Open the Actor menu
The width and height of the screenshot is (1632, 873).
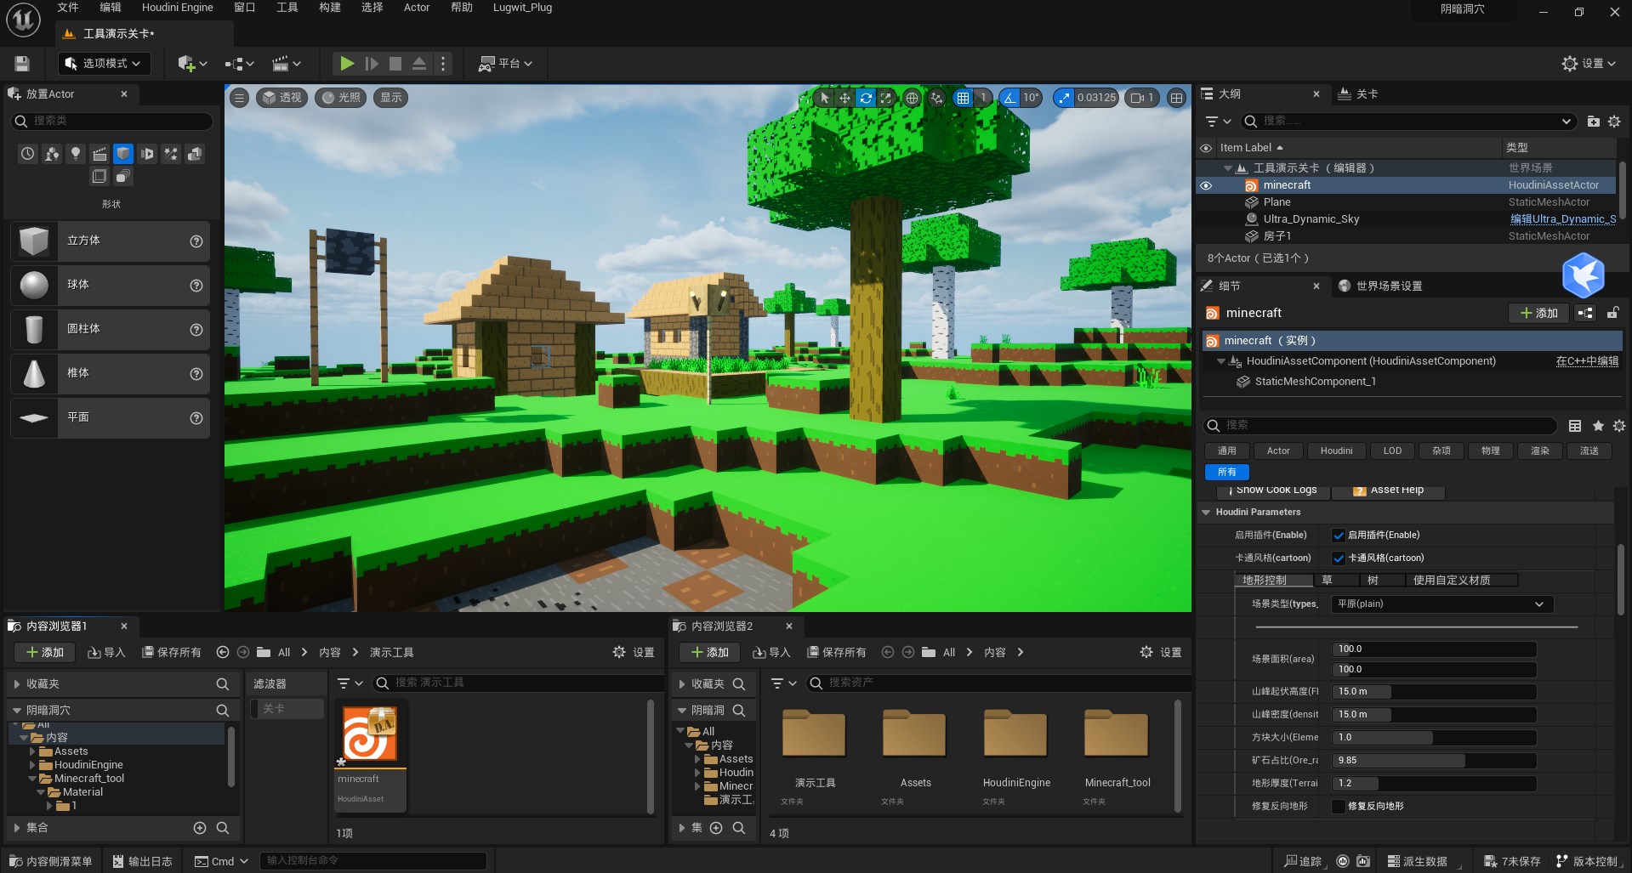pyautogui.click(x=417, y=8)
